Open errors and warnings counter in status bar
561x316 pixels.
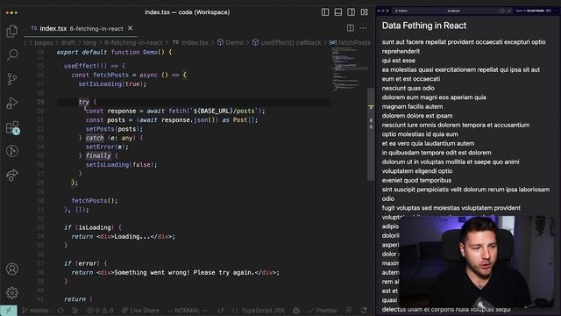point(100,310)
